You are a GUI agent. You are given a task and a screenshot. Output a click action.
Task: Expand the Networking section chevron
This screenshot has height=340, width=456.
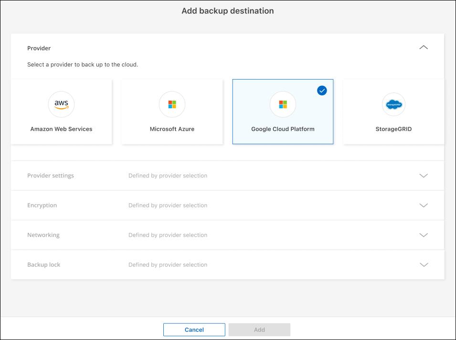coord(423,235)
